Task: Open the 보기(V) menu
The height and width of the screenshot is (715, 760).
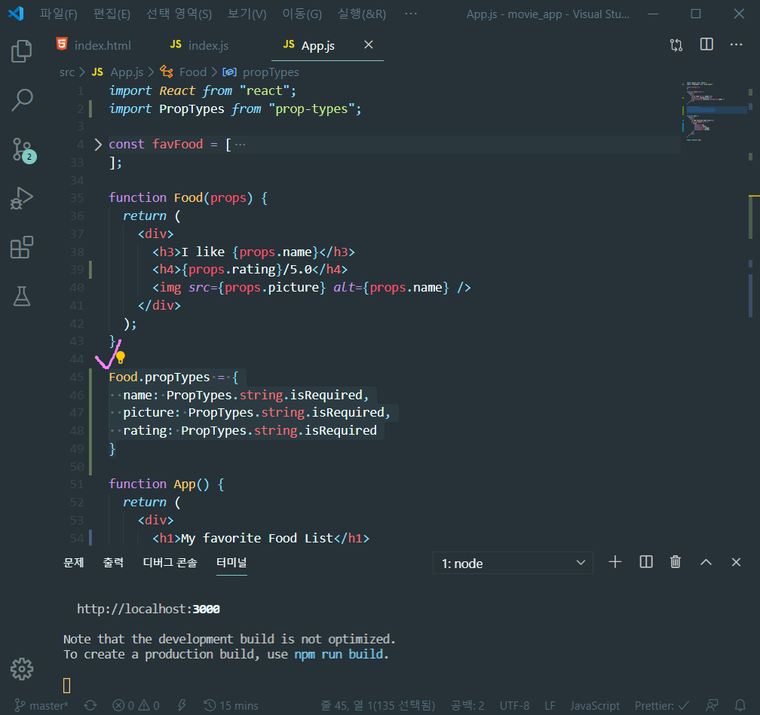Action: pyautogui.click(x=247, y=14)
